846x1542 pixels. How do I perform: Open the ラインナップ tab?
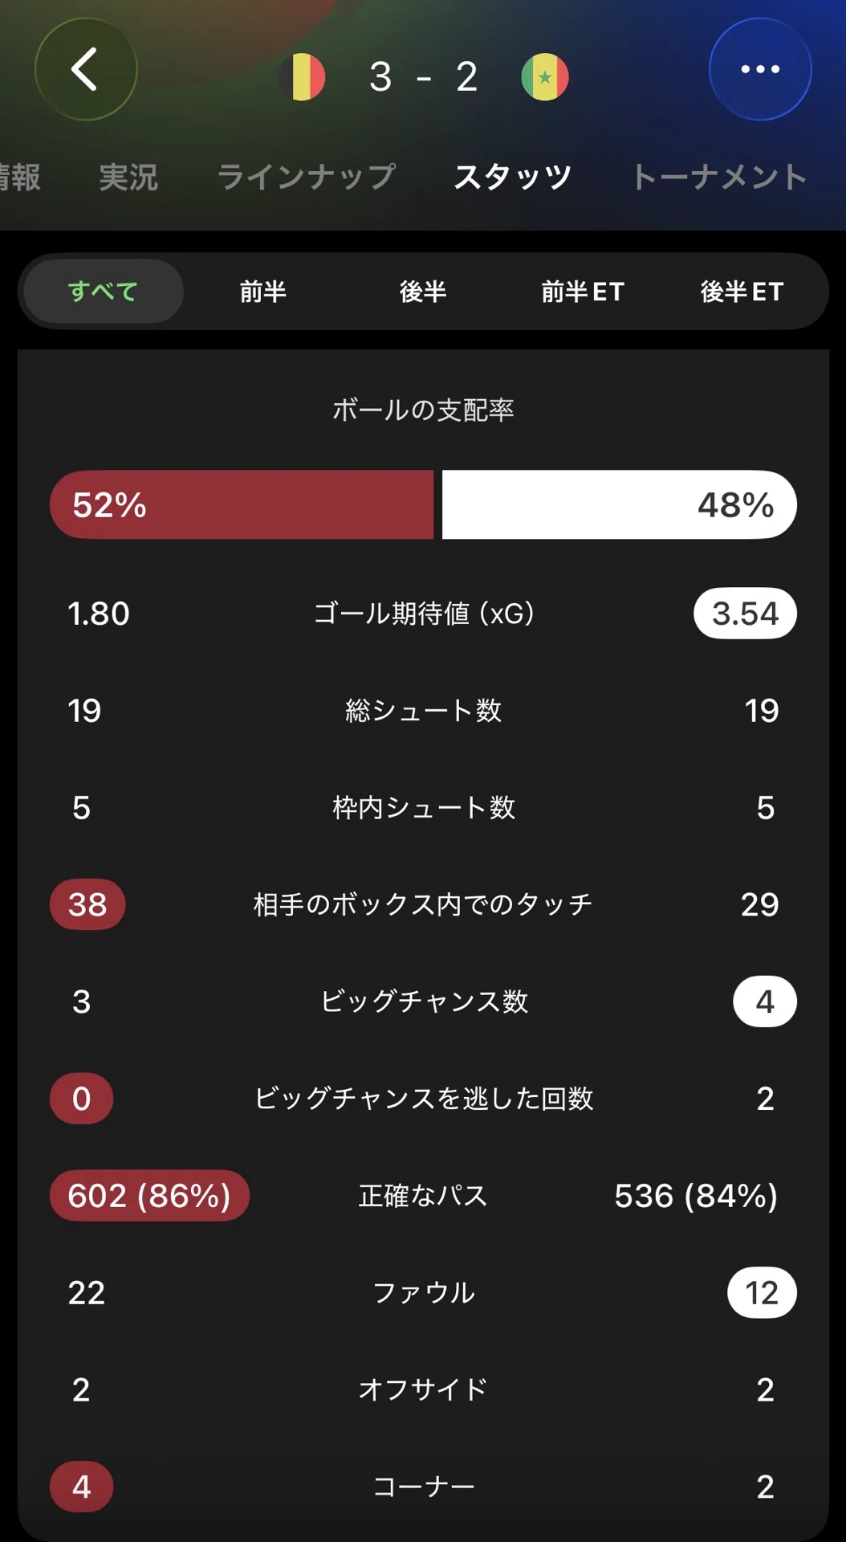click(307, 177)
